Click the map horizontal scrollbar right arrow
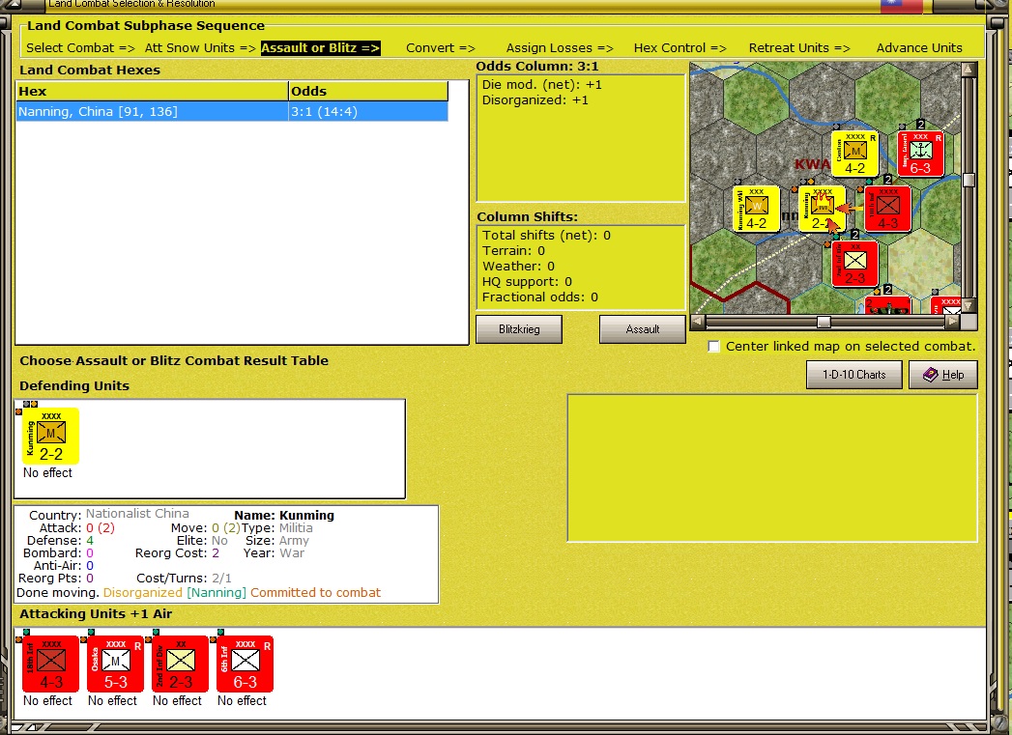The width and height of the screenshot is (1012, 735). point(953,321)
